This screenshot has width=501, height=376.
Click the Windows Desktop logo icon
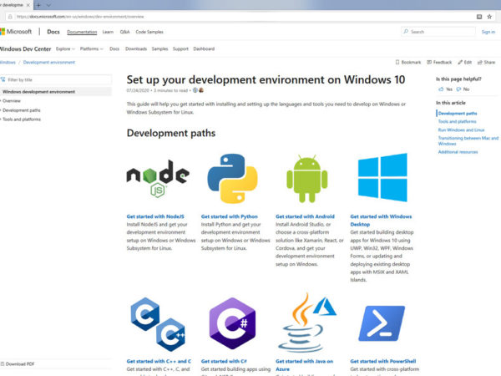tap(382, 177)
